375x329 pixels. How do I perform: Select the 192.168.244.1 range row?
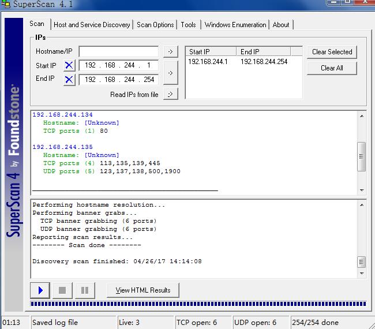(243, 62)
